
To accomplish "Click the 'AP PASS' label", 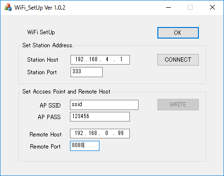I will point(49,117).
